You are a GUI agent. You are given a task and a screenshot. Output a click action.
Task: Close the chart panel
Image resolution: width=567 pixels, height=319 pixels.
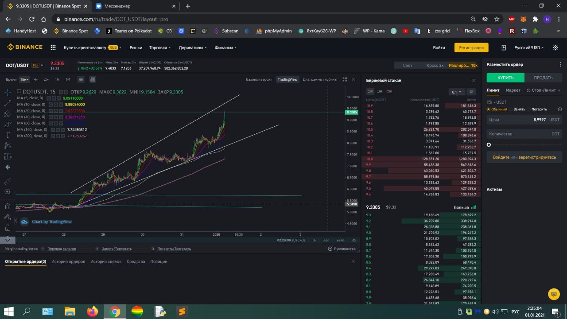(x=353, y=79)
